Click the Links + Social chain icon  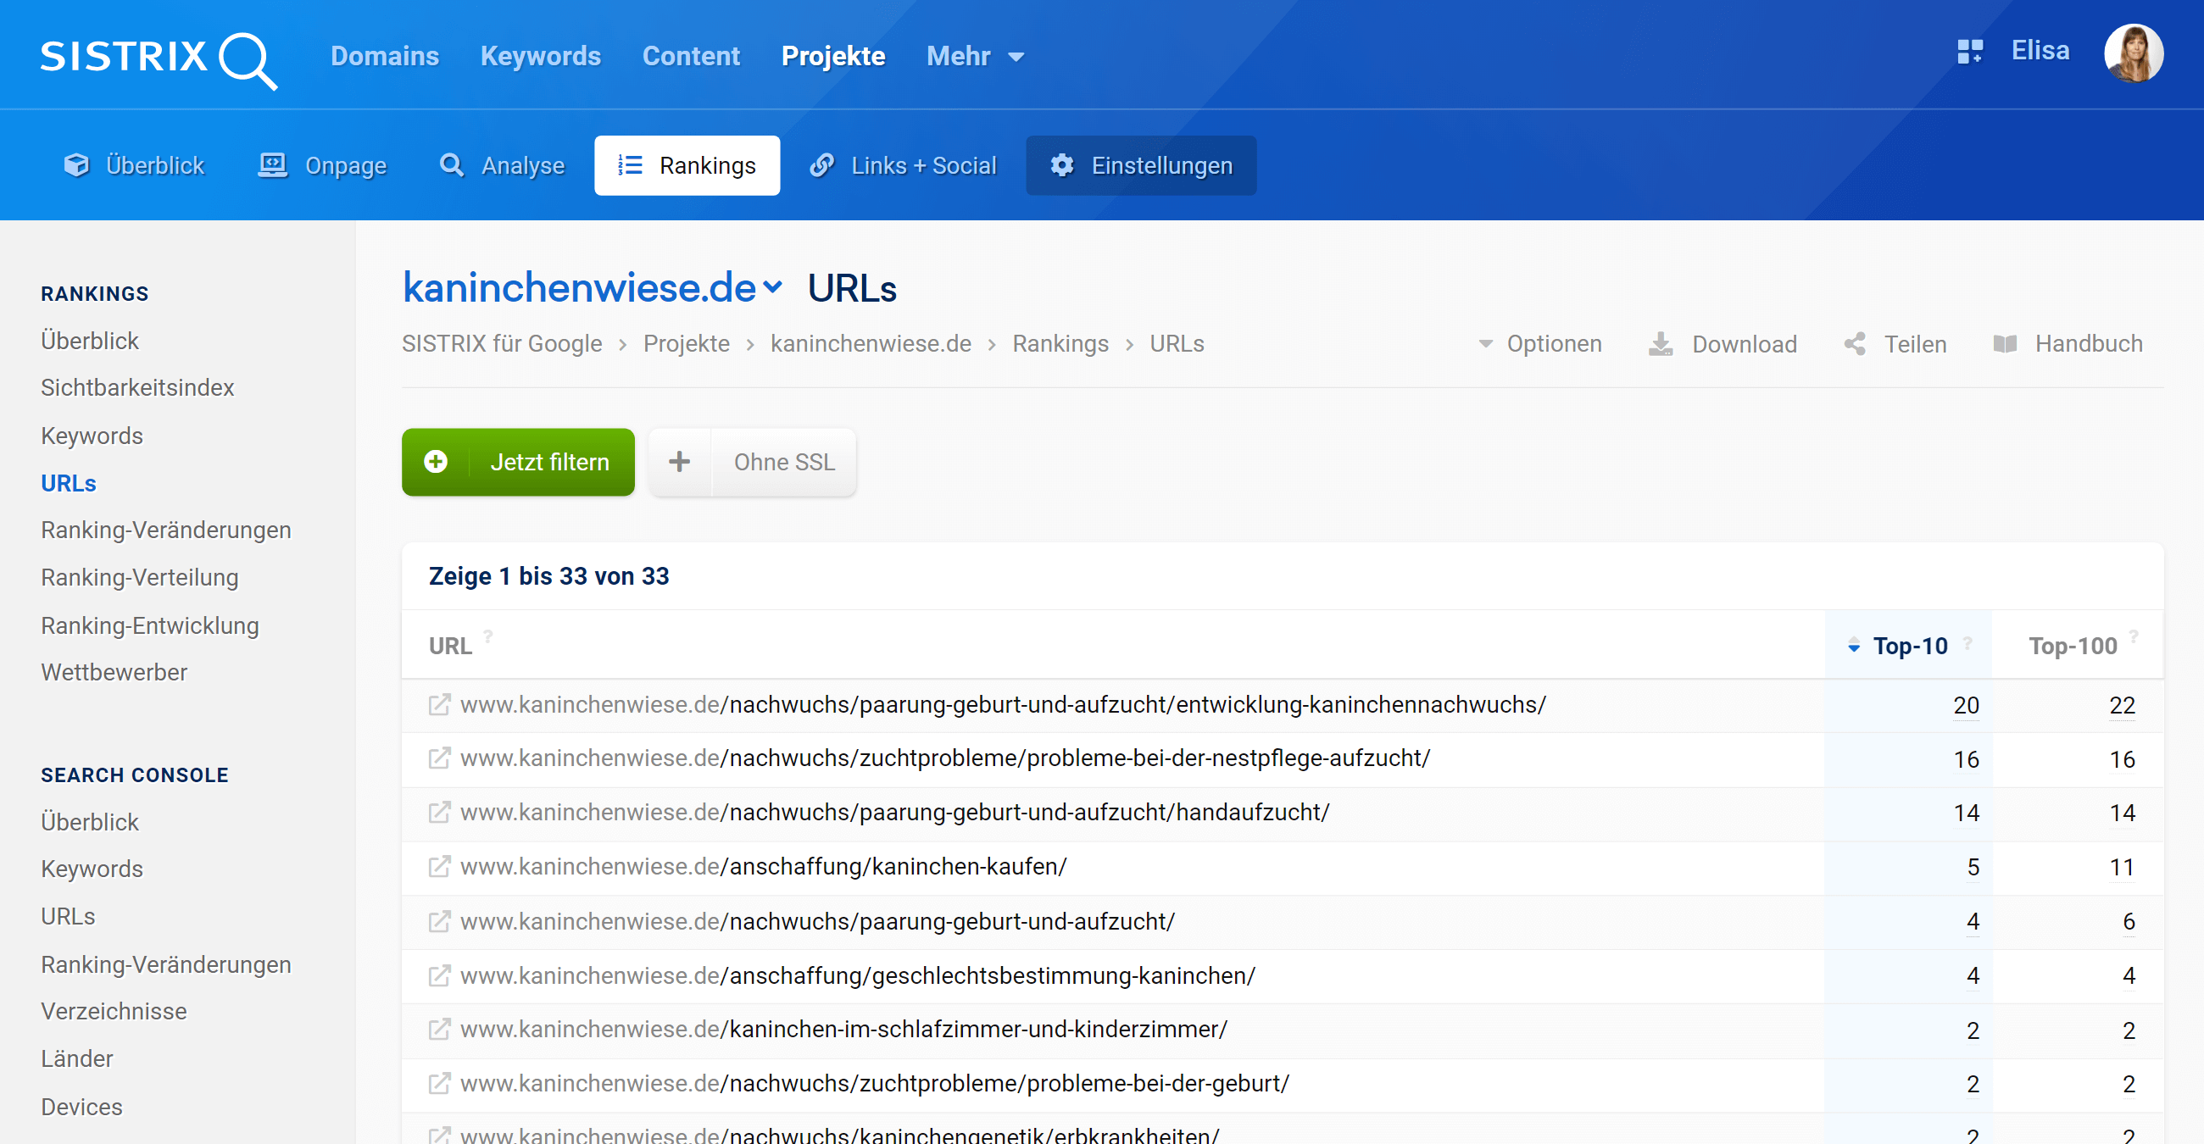tap(822, 165)
